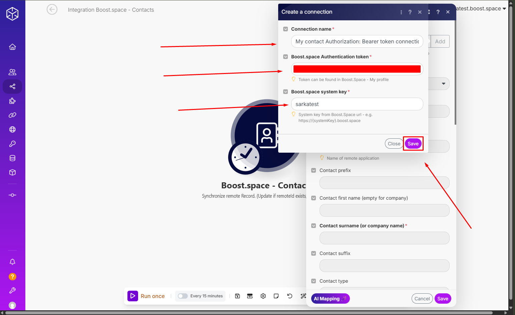Image resolution: width=515 pixels, height=315 pixels.
Task: Expand the boost.space account dropdown at top right
Action: tap(504, 9)
